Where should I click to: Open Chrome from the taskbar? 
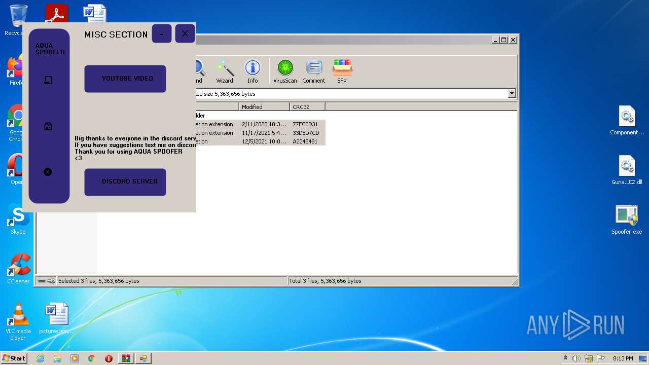92,358
